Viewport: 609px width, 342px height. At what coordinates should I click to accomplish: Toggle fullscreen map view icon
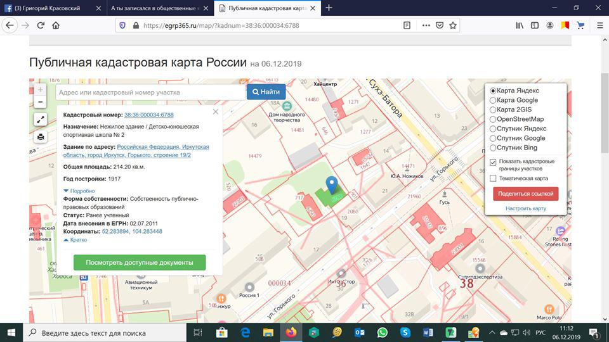point(41,119)
